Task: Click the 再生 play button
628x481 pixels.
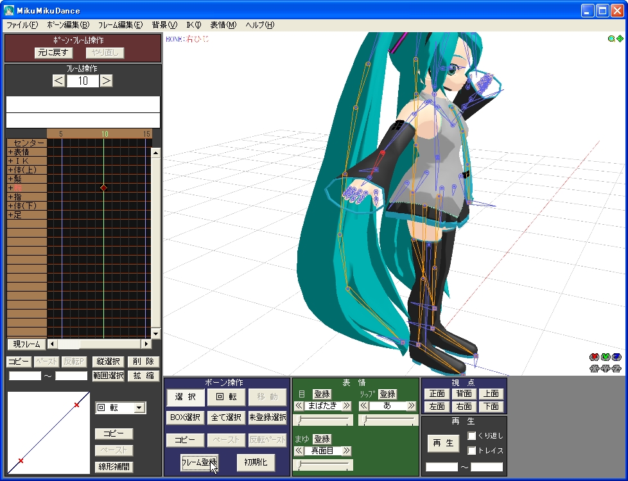Action: pyautogui.click(x=443, y=443)
